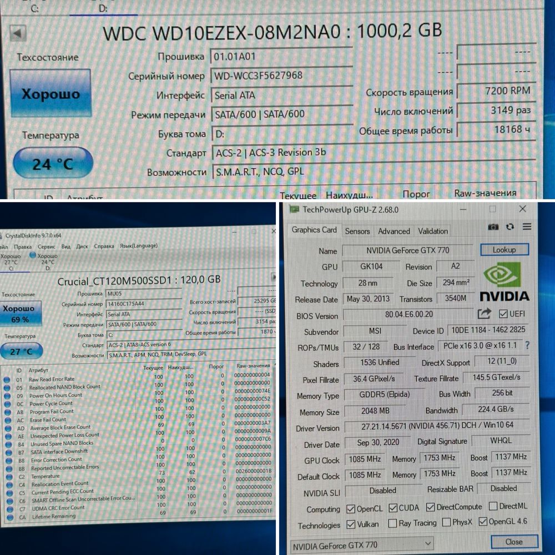
Task: Open the Правка menu in CrystalDiskInfo
Action: (x=23, y=247)
